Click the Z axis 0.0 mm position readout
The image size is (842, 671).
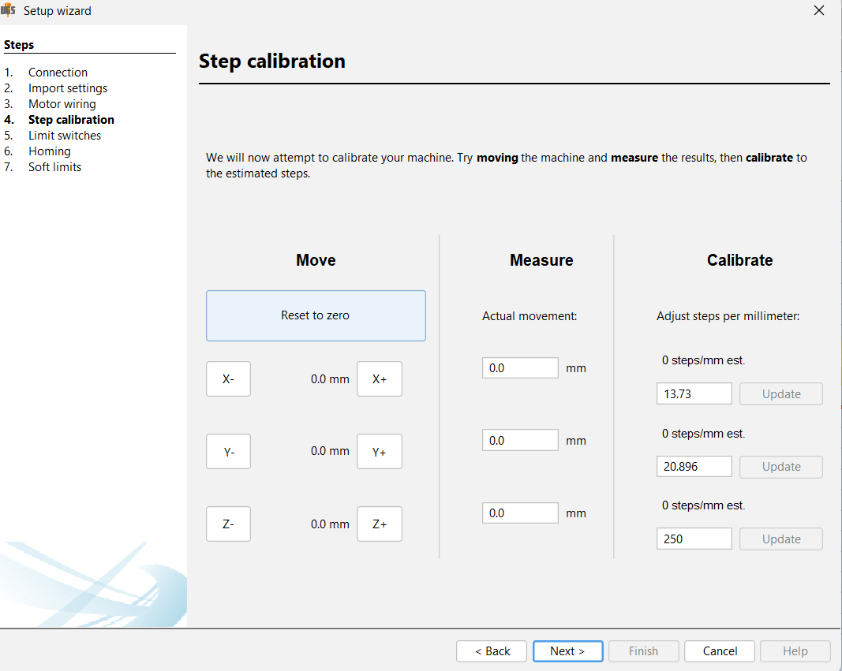pos(330,524)
